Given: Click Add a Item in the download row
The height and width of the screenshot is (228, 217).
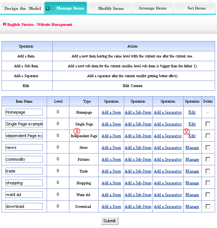Looking at the screenshot, I should click(111, 206).
